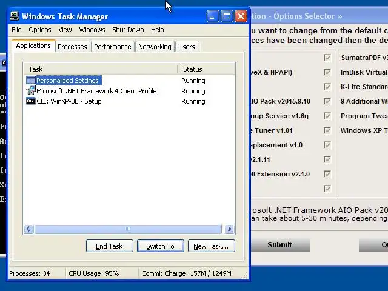The height and width of the screenshot is (291, 388).
Task: Click Processes: 34 in status bar
Action: pyautogui.click(x=30, y=273)
